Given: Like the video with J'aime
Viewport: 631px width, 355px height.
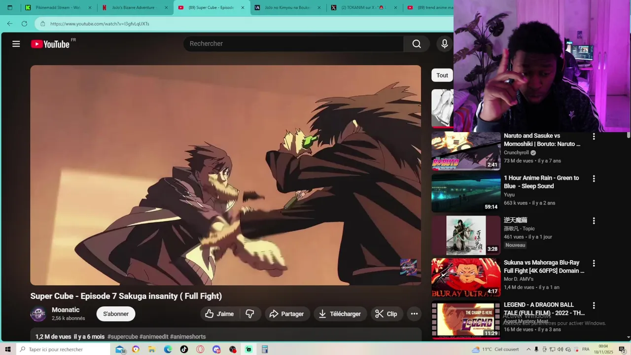Looking at the screenshot, I should [x=220, y=314].
